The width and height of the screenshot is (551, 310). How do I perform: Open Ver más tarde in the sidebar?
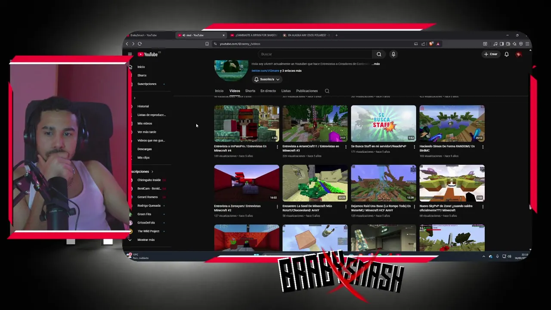tap(147, 132)
